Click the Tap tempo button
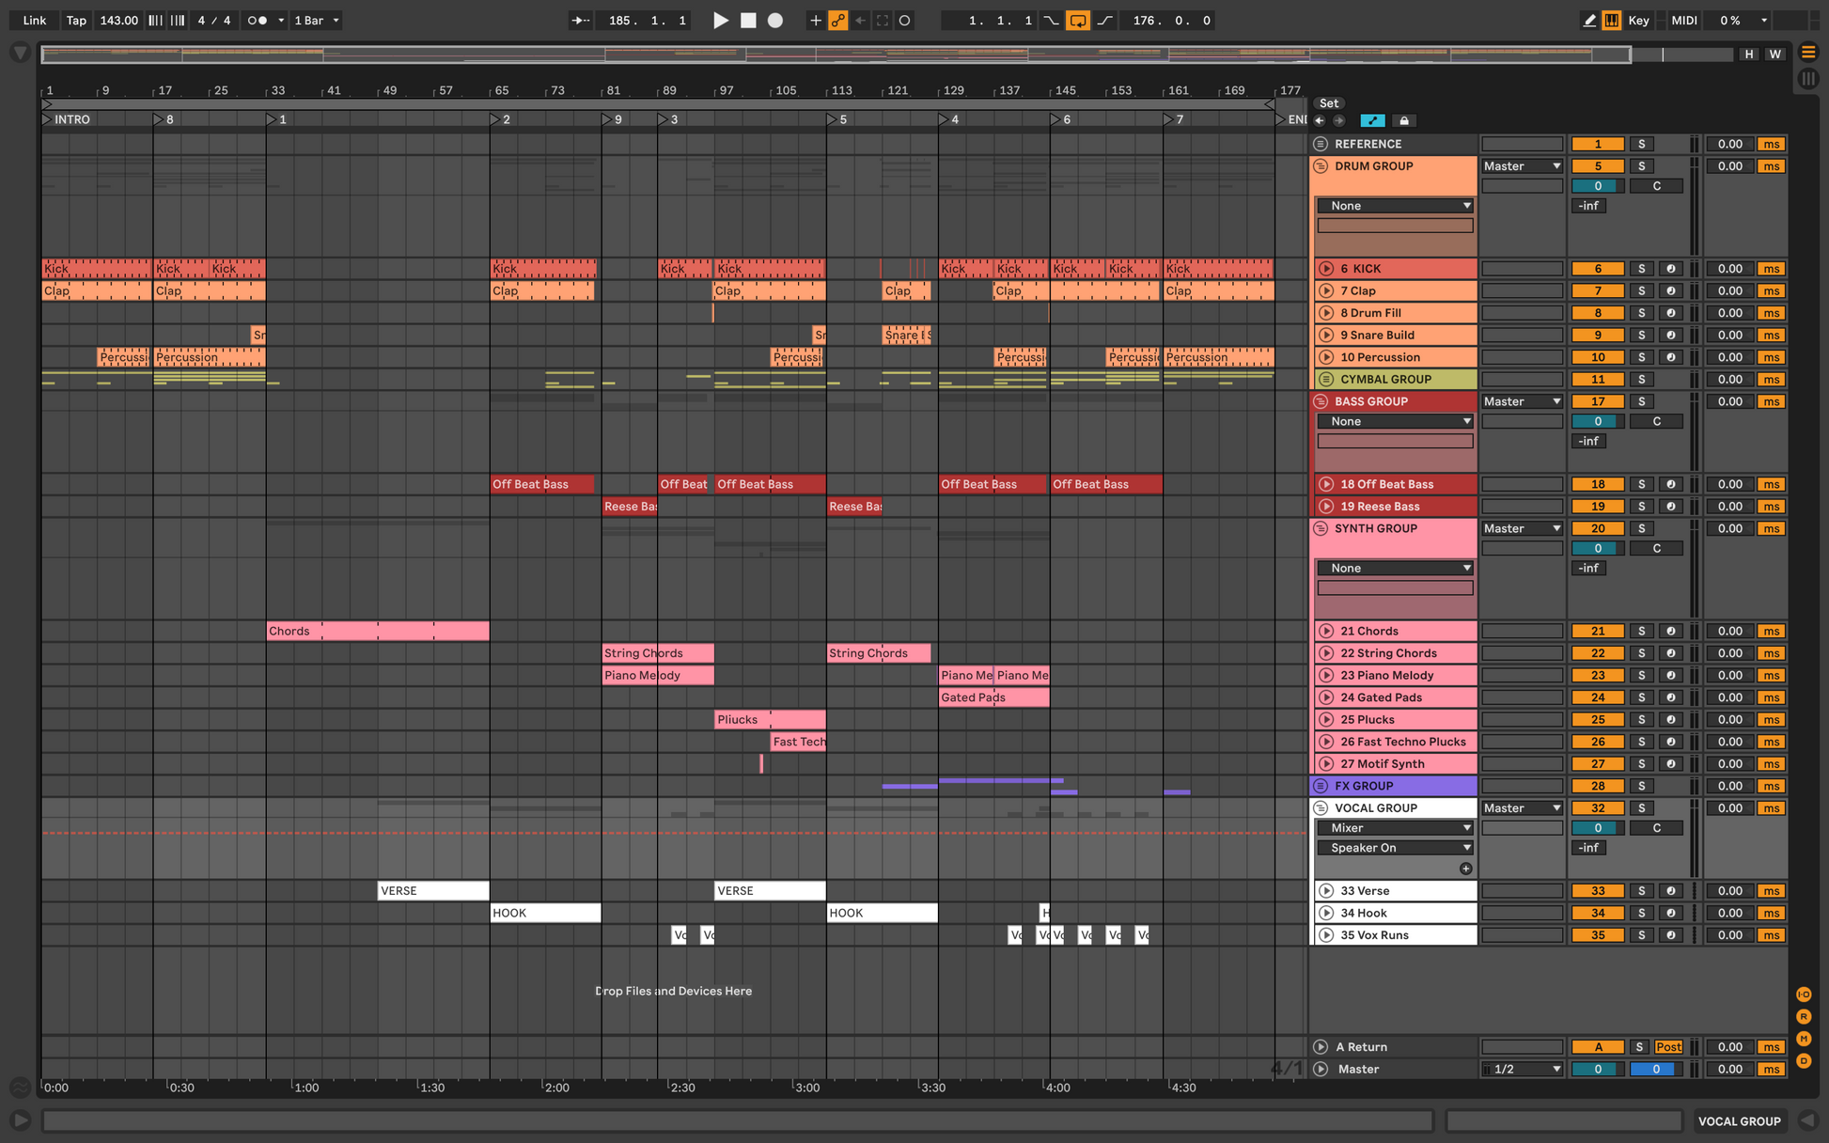 [x=76, y=20]
